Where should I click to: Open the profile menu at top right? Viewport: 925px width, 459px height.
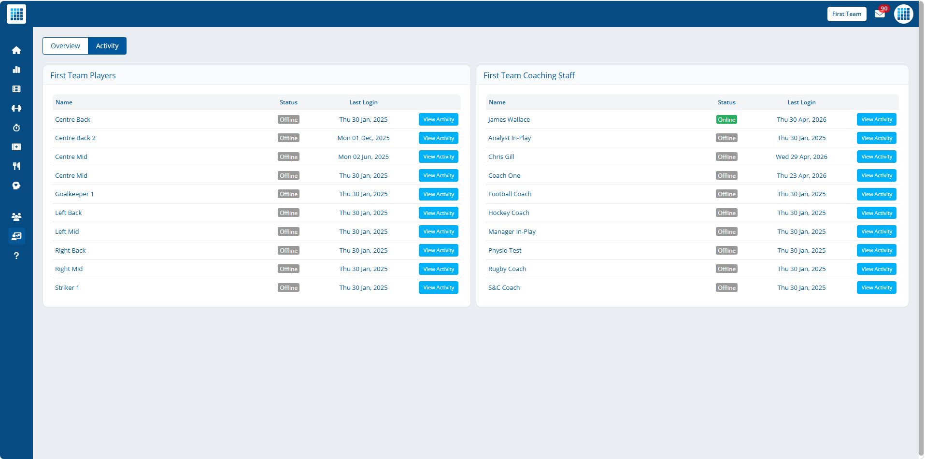(904, 14)
